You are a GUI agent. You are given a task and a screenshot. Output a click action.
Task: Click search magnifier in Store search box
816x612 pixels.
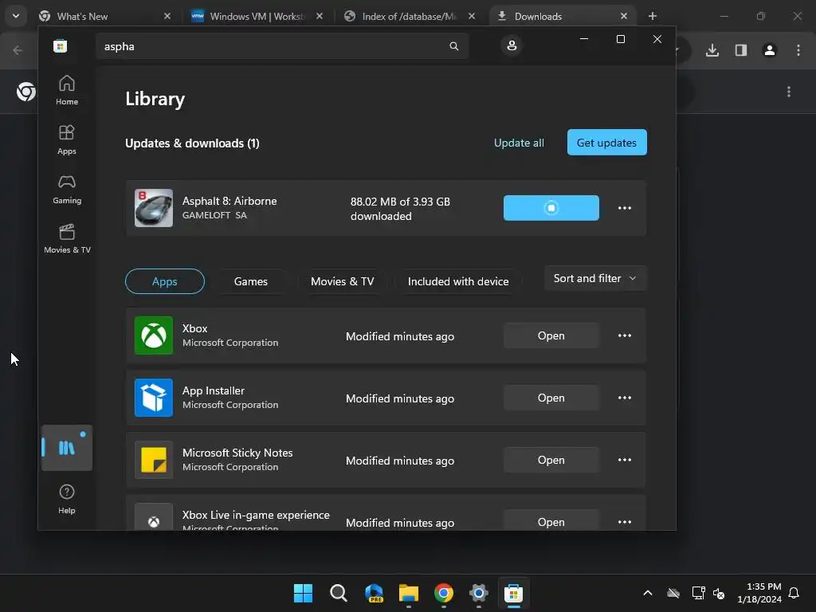tap(453, 46)
